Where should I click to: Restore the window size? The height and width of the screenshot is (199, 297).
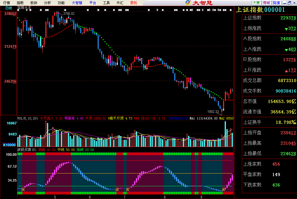[x=289, y=3]
